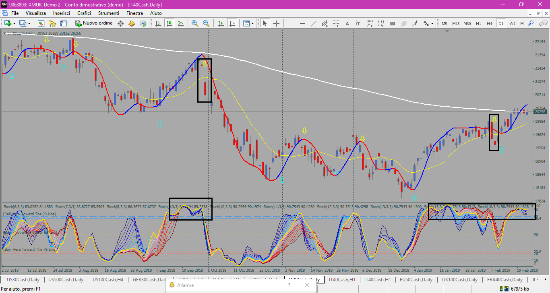Draw a trendline

314,23
